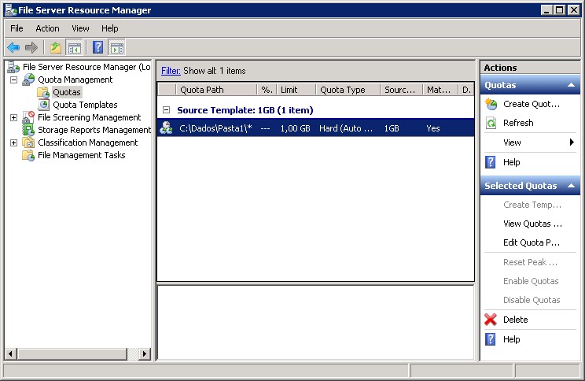This screenshot has height=381, width=585.
Task: Click the Filter link
Action: 171,71
